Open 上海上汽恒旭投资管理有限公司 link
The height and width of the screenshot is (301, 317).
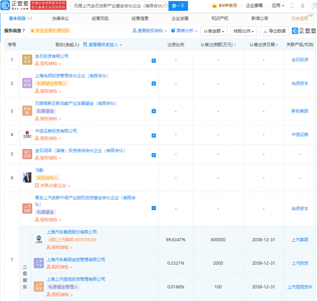click(76, 279)
